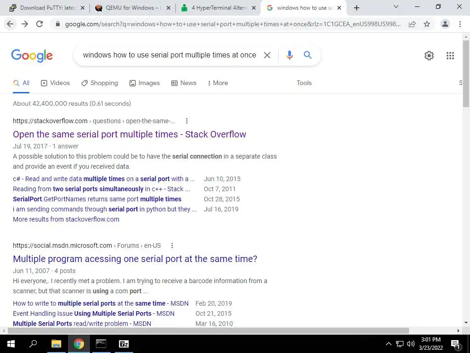The height and width of the screenshot is (353, 470).
Task: Expand the More search filters
Action: coord(218,83)
